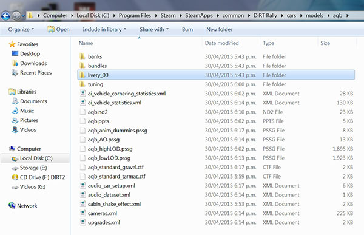
Task: Select ai_vehicle_statistics.xml file
Action: tap(216, 103)
